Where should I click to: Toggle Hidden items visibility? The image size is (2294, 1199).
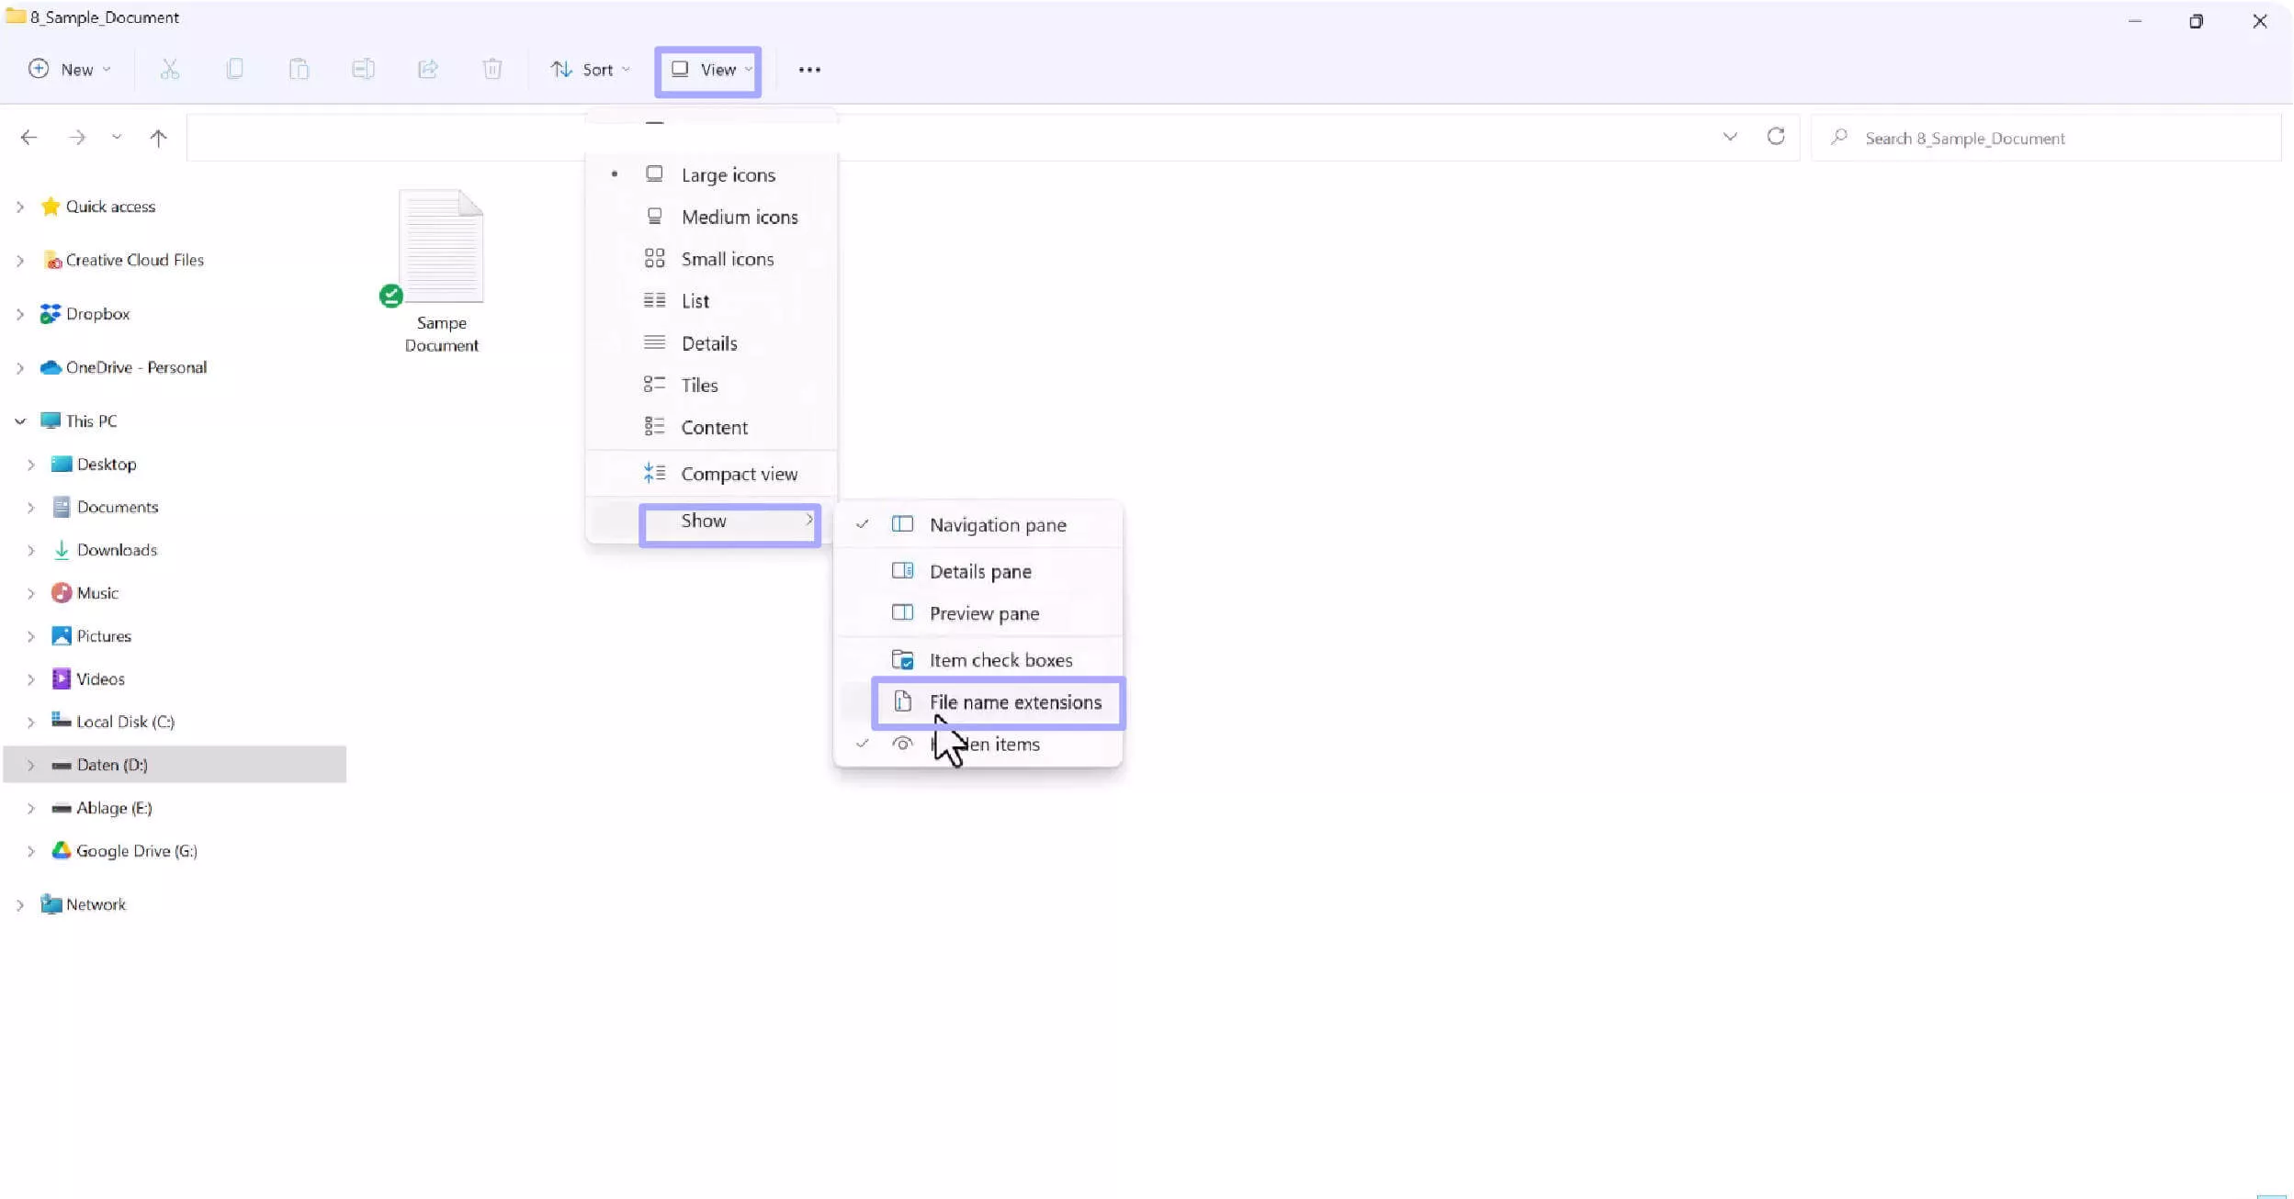pos(985,743)
